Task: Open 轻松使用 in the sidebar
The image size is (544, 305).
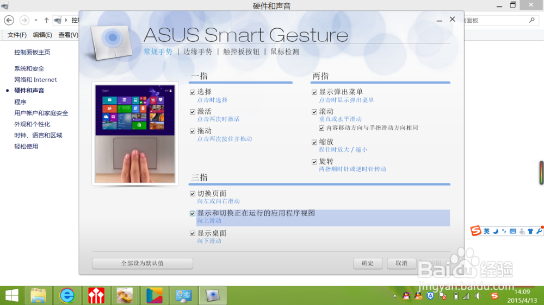Action: [26, 147]
